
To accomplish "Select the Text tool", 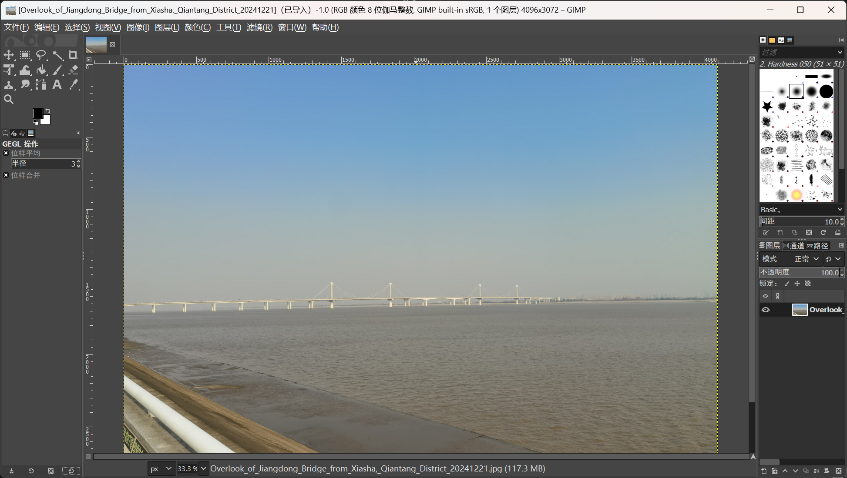I will [x=57, y=85].
